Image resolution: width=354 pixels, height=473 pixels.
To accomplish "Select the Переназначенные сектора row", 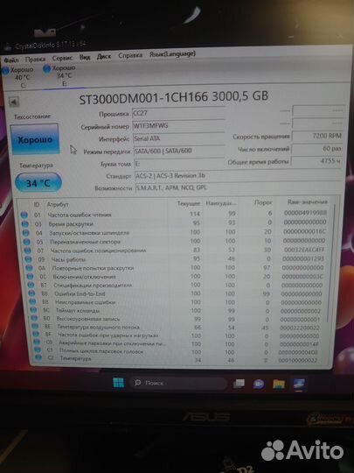I will [175, 242].
